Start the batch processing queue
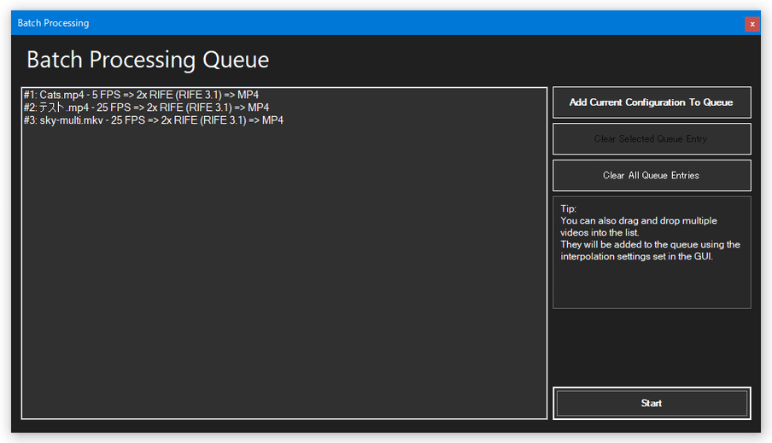 (x=652, y=403)
